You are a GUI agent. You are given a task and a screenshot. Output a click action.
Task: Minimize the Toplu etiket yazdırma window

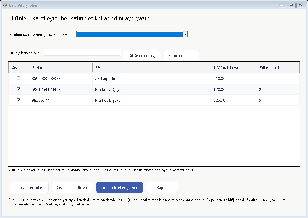pos(281,5)
